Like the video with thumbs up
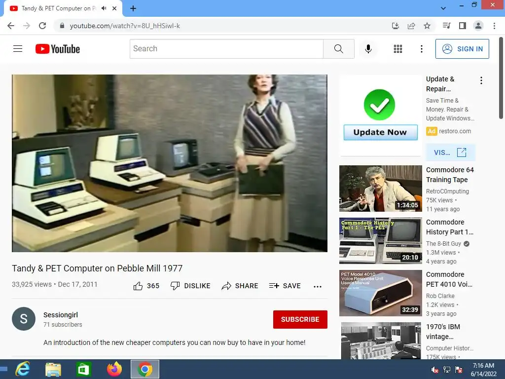 [x=146, y=286]
